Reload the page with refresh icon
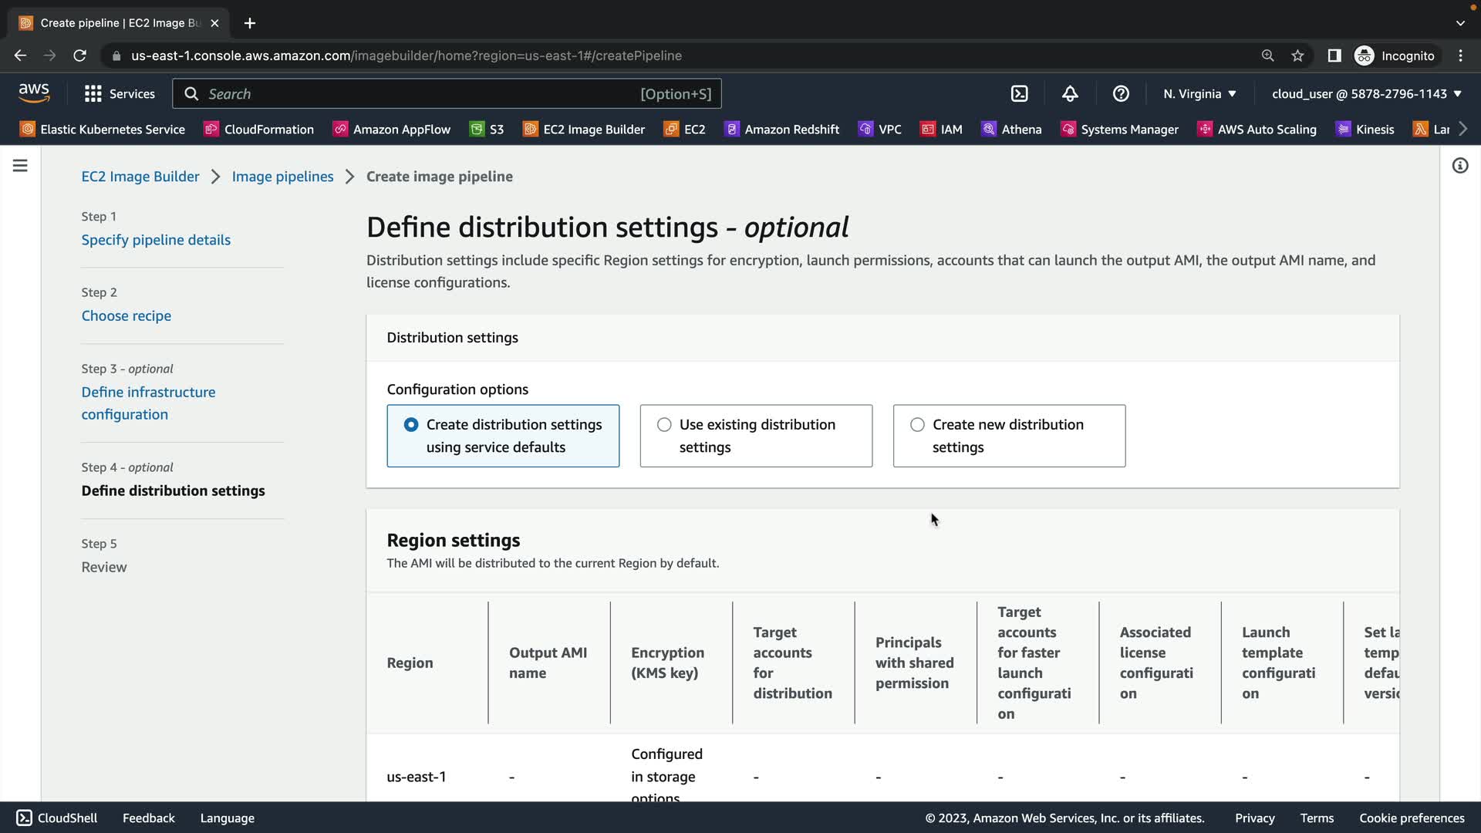1481x833 pixels. coord(79,56)
